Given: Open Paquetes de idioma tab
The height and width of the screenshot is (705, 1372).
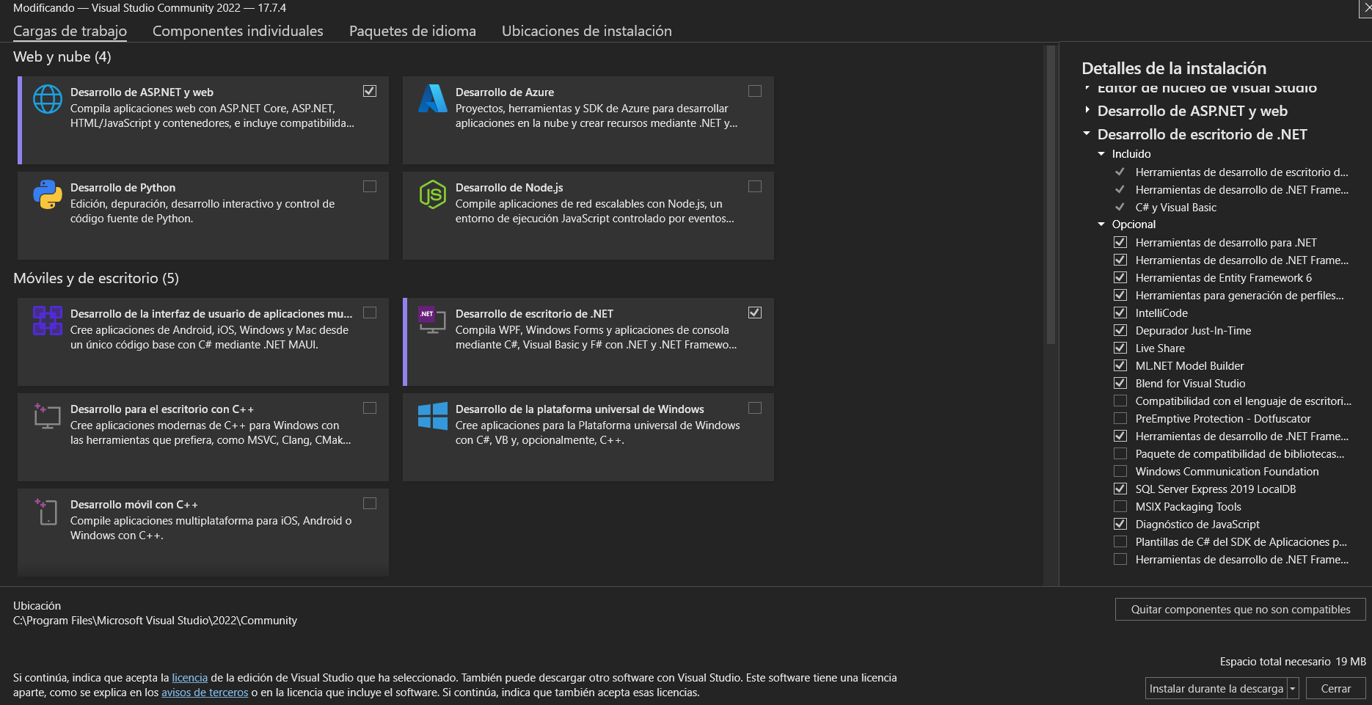Looking at the screenshot, I should [x=412, y=31].
